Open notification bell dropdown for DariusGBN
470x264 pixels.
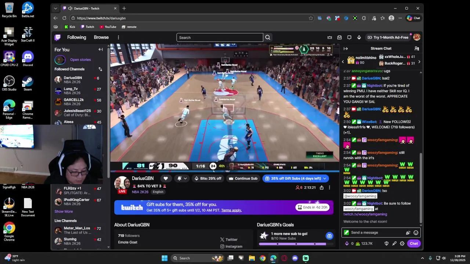point(182,178)
